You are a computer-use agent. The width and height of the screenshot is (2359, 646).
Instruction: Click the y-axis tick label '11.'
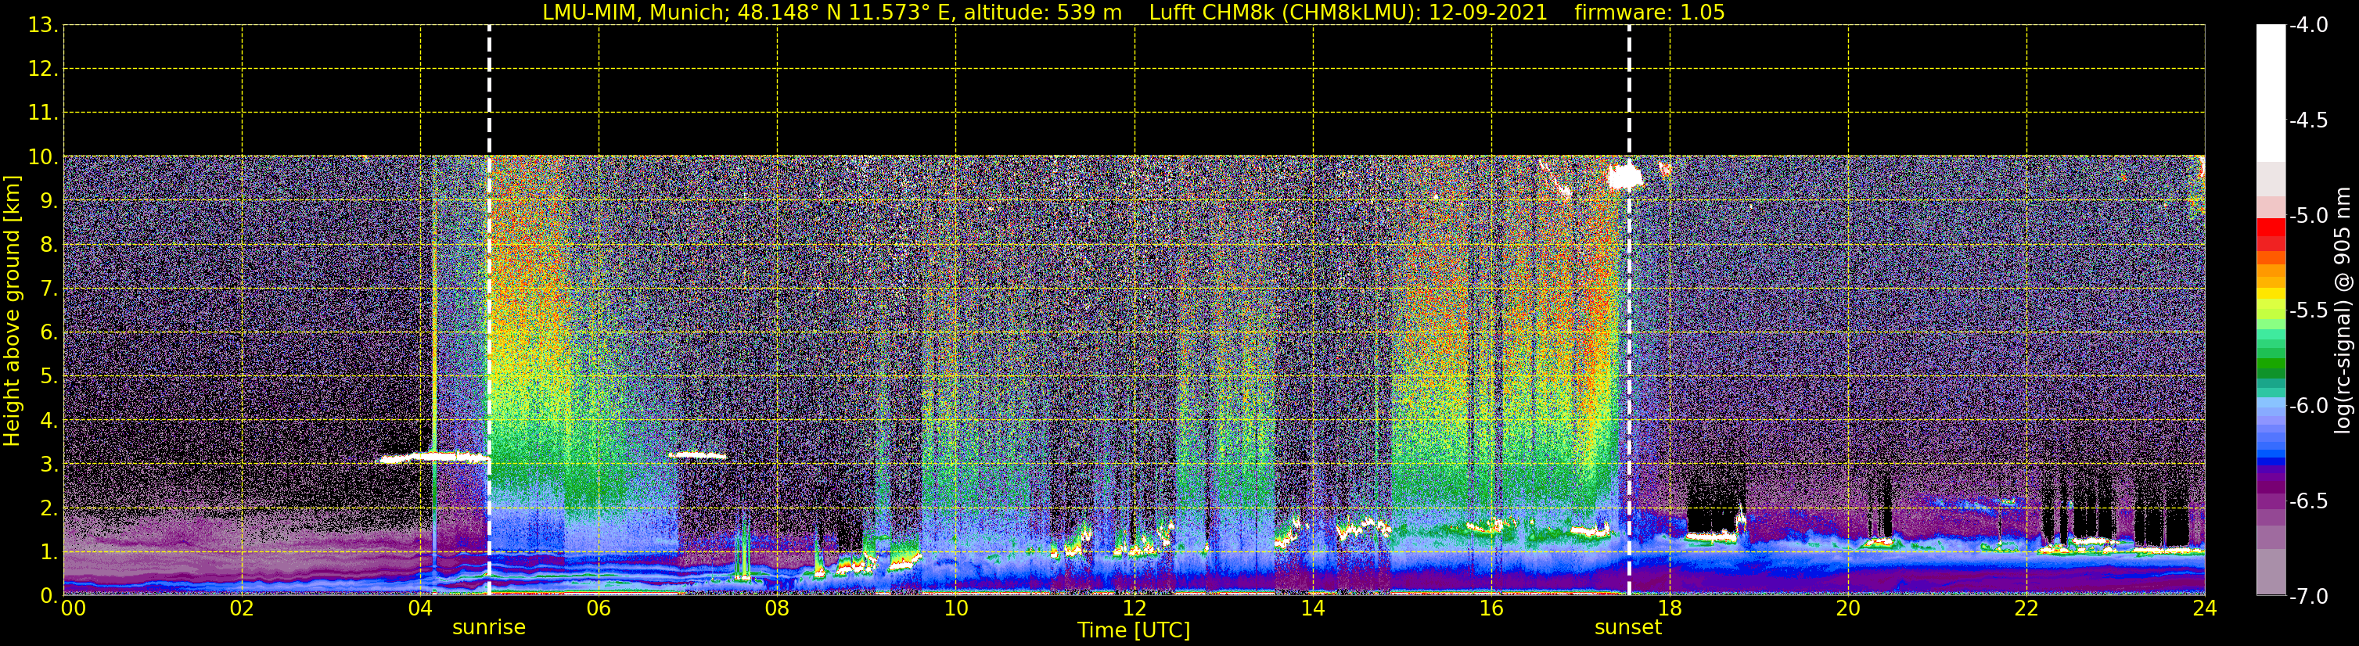tap(43, 113)
